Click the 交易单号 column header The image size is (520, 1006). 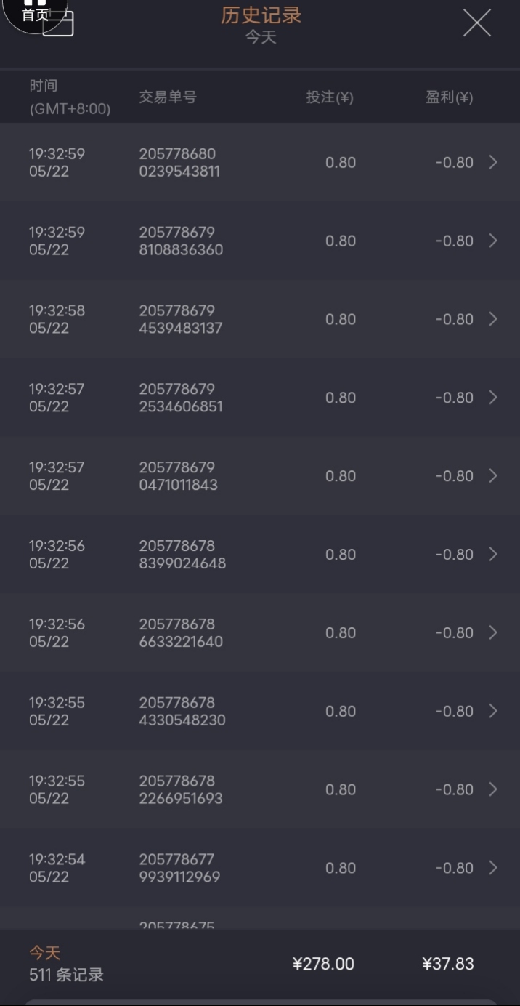pyautogui.click(x=168, y=97)
